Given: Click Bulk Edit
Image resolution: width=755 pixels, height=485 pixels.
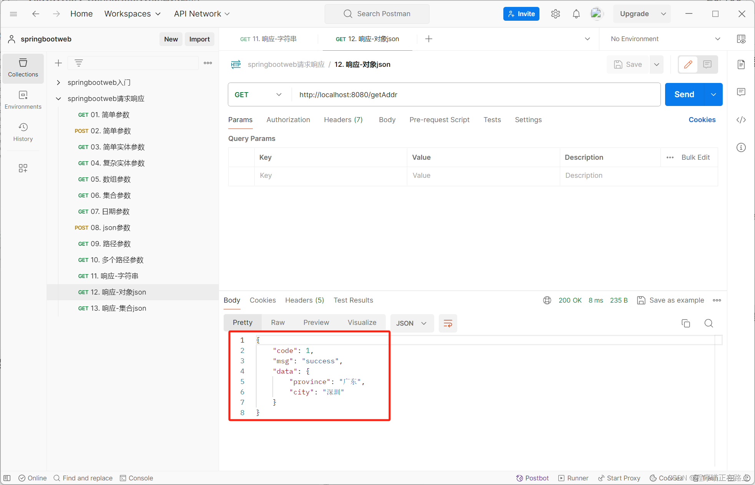Looking at the screenshot, I should coord(695,157).
